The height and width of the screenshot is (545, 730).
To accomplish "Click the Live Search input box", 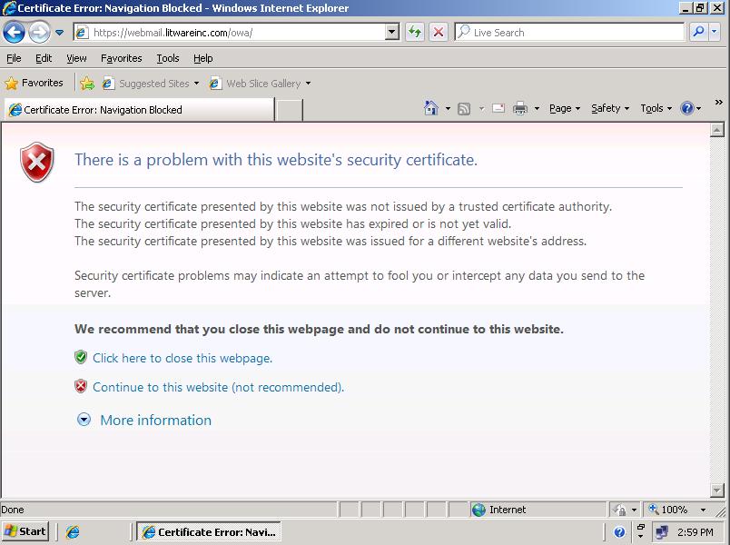I will pyautogui.click(x=569, y=32).
